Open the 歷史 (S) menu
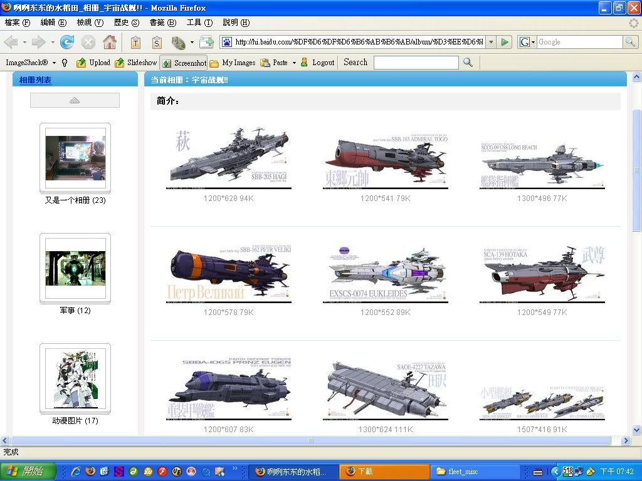 [x=127, y=23]
